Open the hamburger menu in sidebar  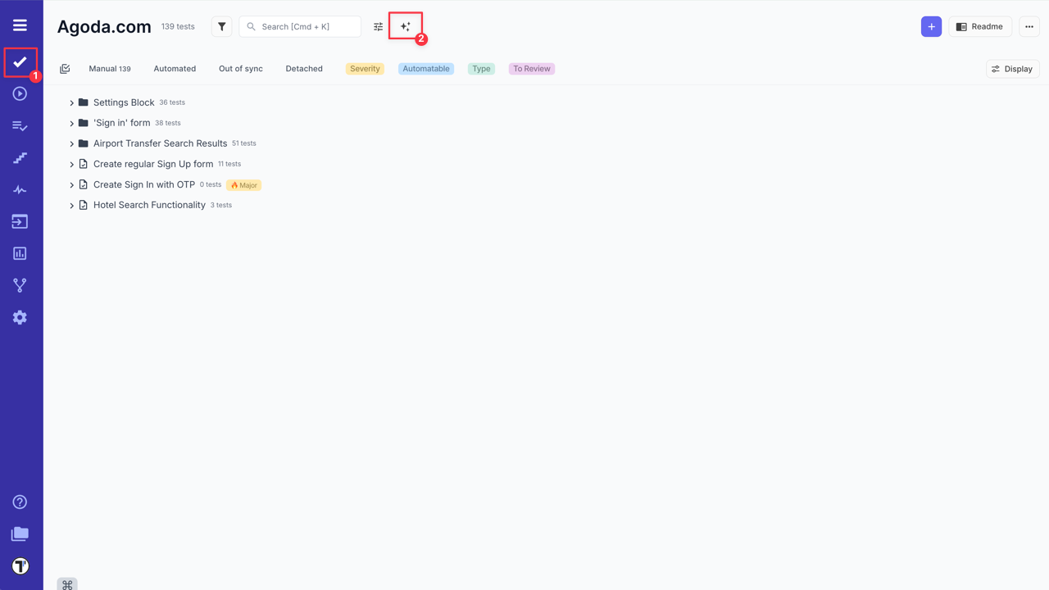pyautogui.click(x=20, y=25)
